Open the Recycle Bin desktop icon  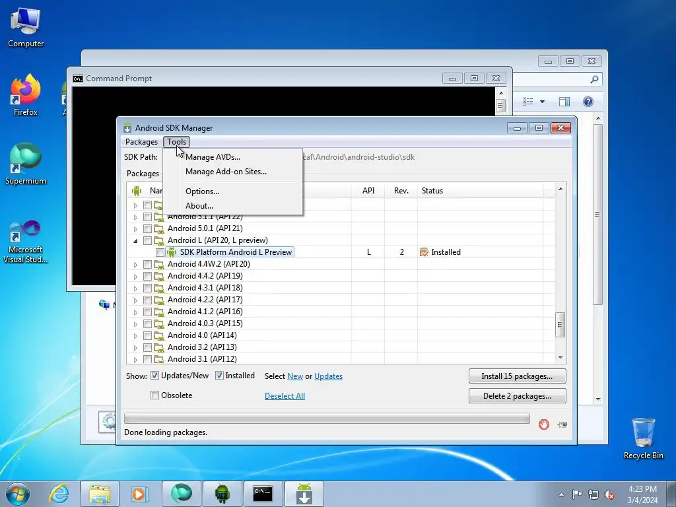click(643, 438)
